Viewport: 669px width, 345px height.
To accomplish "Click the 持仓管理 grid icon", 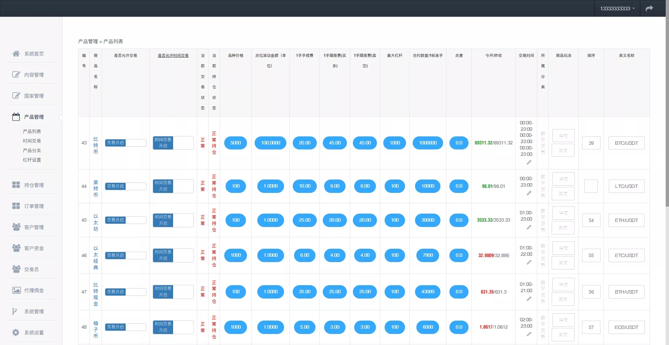I will point(16,185).
